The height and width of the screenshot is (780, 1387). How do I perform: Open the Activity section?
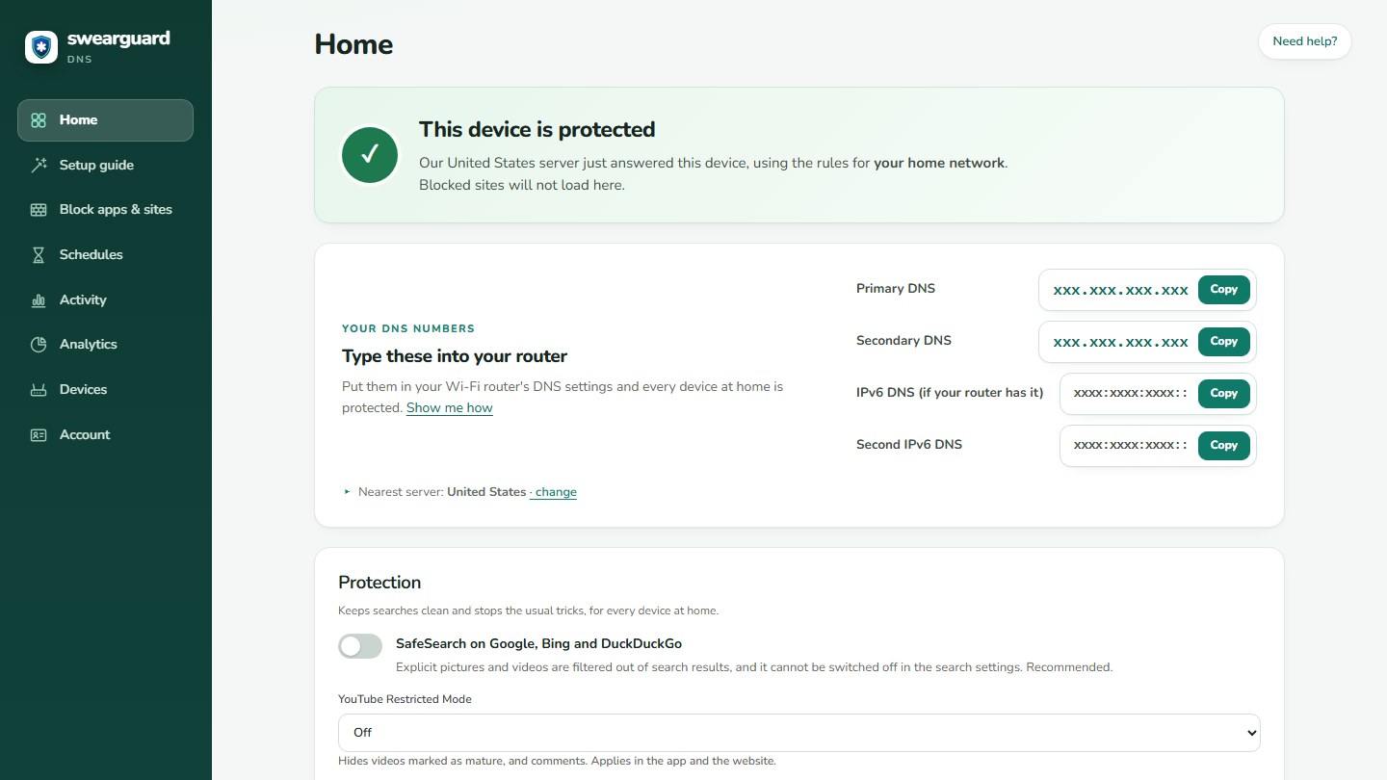[x=105, y=299]
